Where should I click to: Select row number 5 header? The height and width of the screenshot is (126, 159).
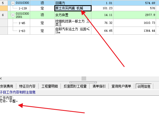point(4,3)
